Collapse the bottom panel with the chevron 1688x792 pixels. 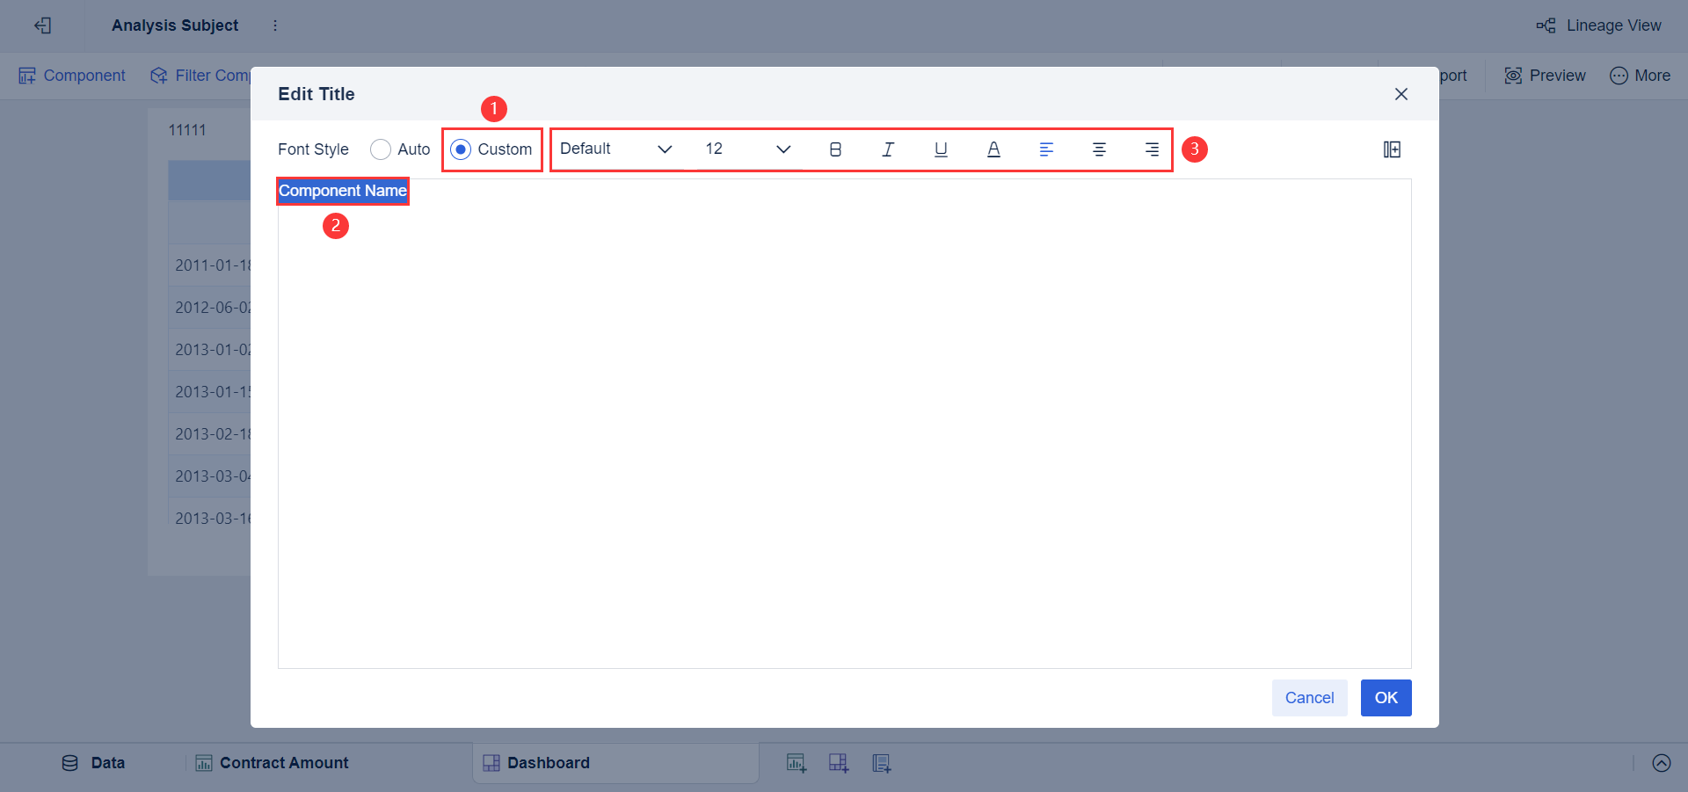1661,763
